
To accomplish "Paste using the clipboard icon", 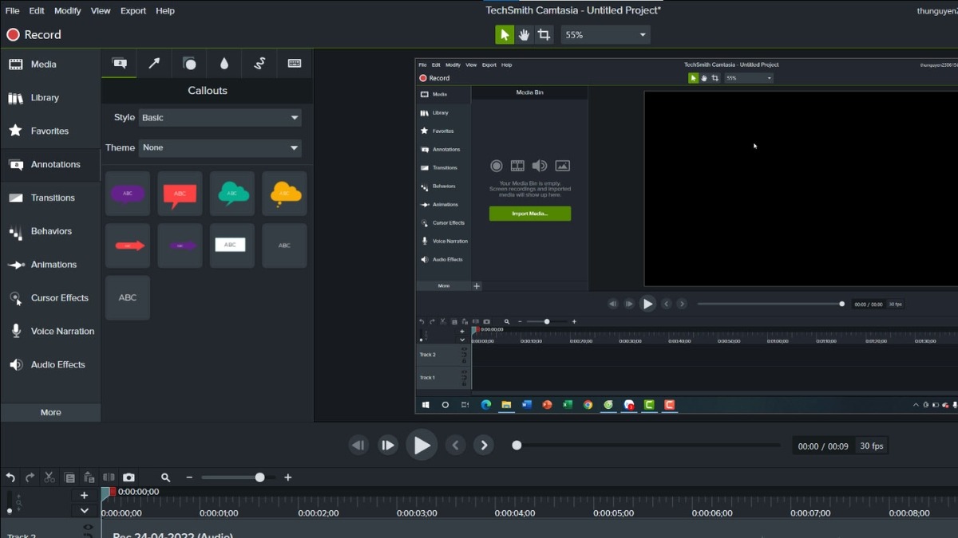I will tap(89, 477).
